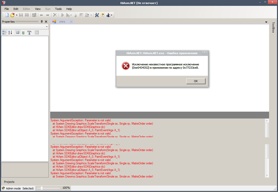Show the green points page icon
This screenshot has width=278, height=192.
pos(23,33)
